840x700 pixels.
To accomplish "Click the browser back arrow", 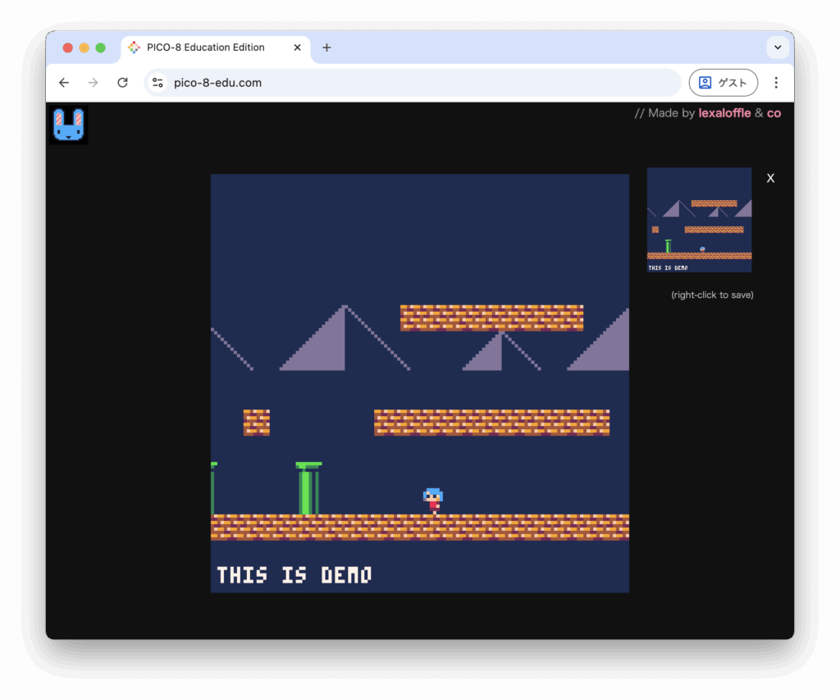I will [x=64, y=83].
